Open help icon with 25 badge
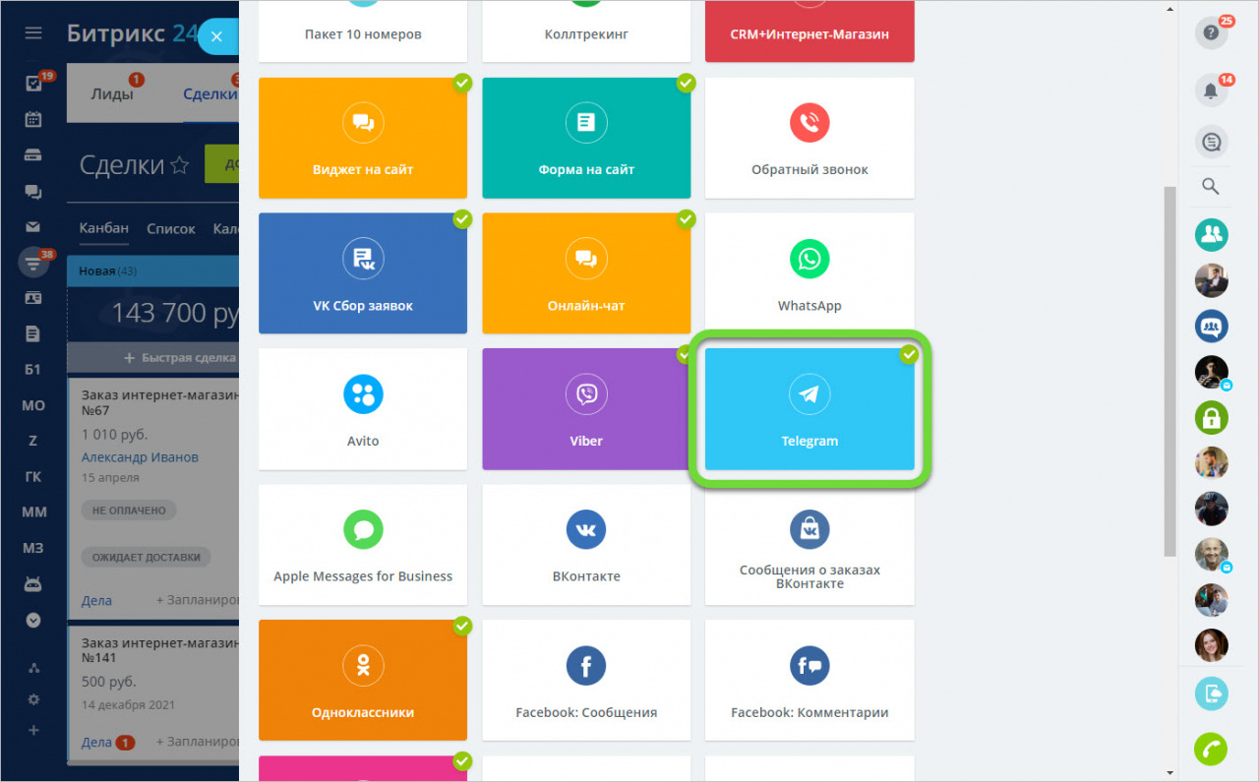Image resolution: width=1259 pixels, height=782 pixels. (1211, 32)
